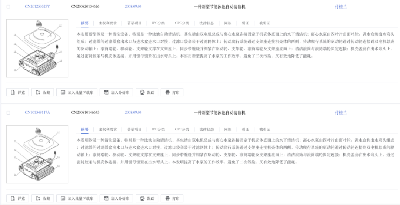Add CN201250529Y to 分析库
Viewport: 400px width, 205px height.
[116, 92]
